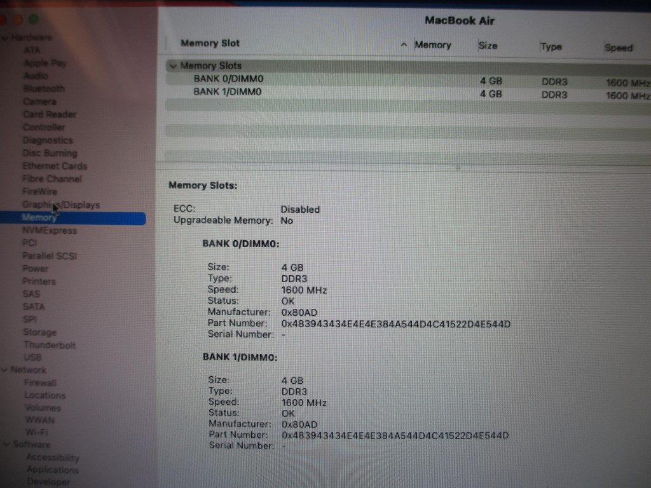The height and width of the screenshot is (488, 651).
Task: Click the BANK 1/DIMM0 details heading
Action: [x=240, y=357]
